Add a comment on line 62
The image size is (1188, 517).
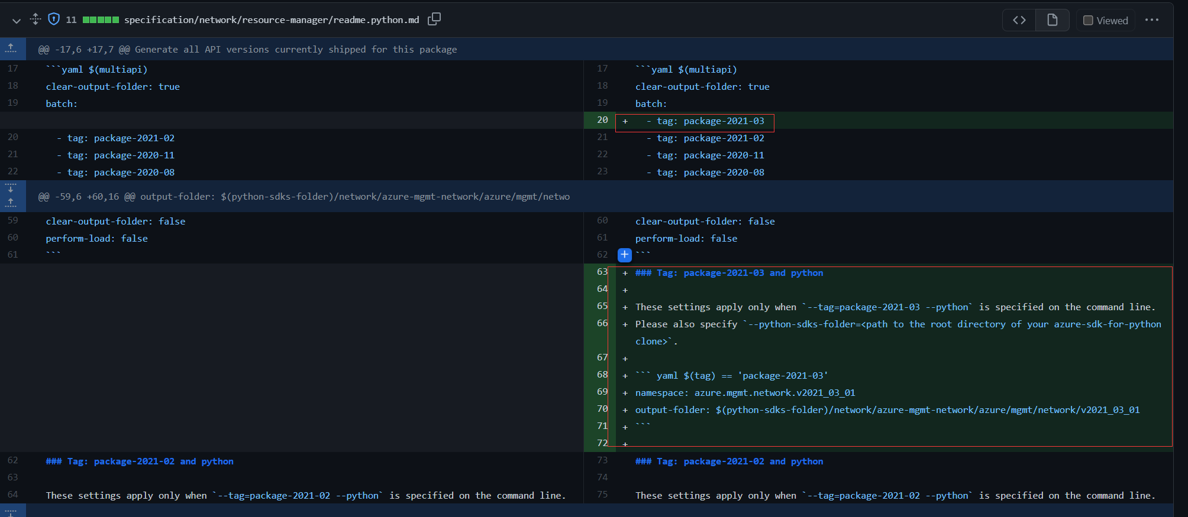(625, 255)
